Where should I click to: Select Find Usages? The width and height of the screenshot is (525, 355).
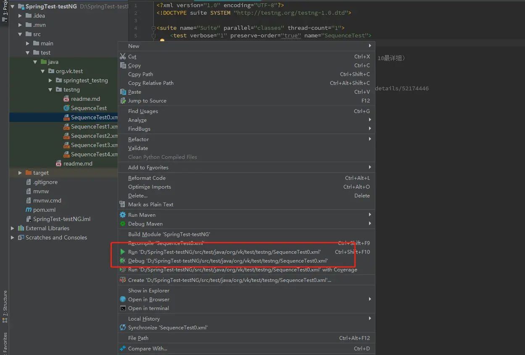click(x=246, y=111)
